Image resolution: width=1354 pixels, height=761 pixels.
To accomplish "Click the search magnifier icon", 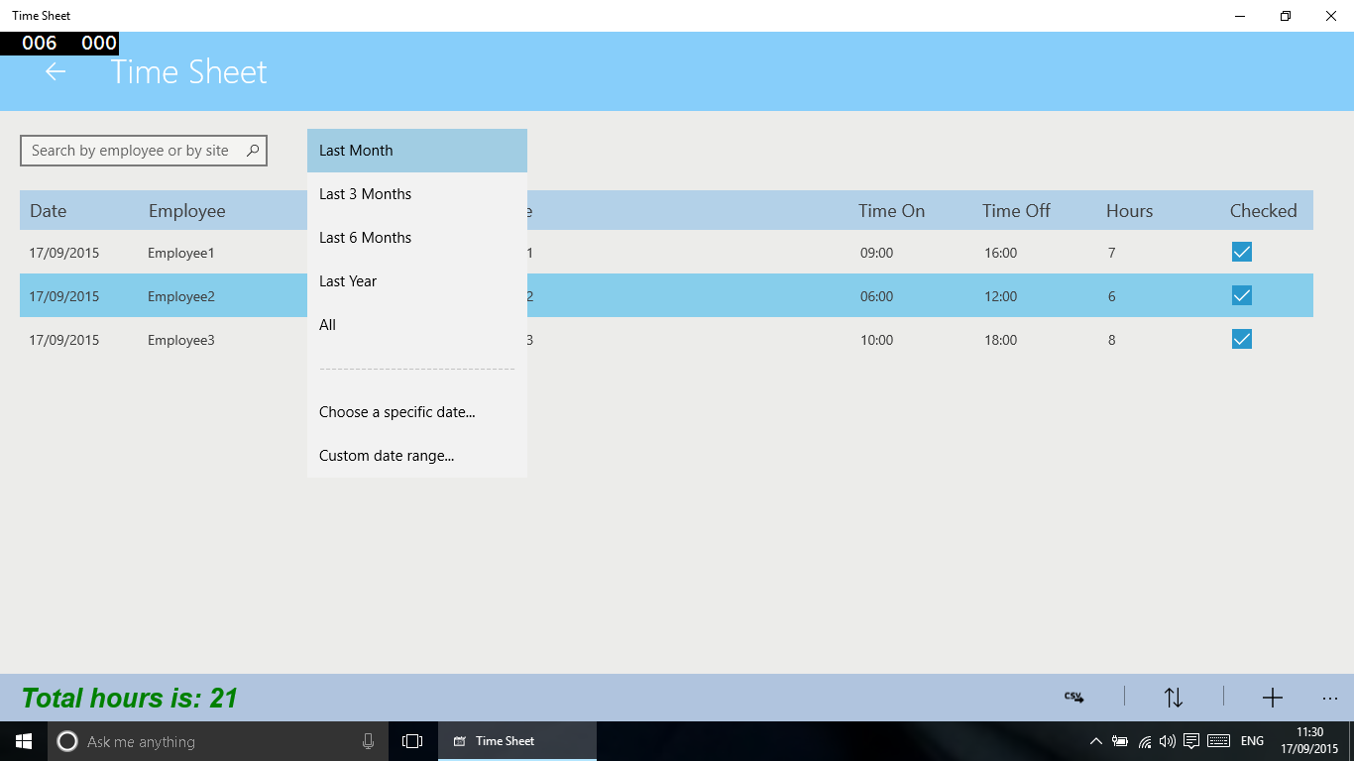I will click(x=253, y=151).
